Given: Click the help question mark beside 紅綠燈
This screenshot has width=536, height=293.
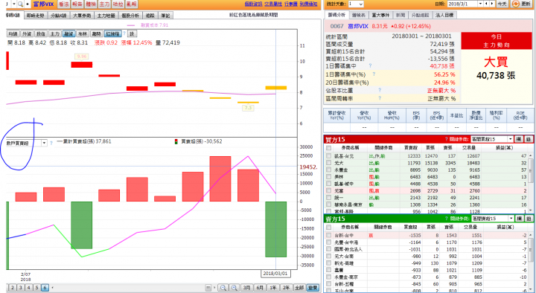Looking at the screenshot, I should pos(124,33).
